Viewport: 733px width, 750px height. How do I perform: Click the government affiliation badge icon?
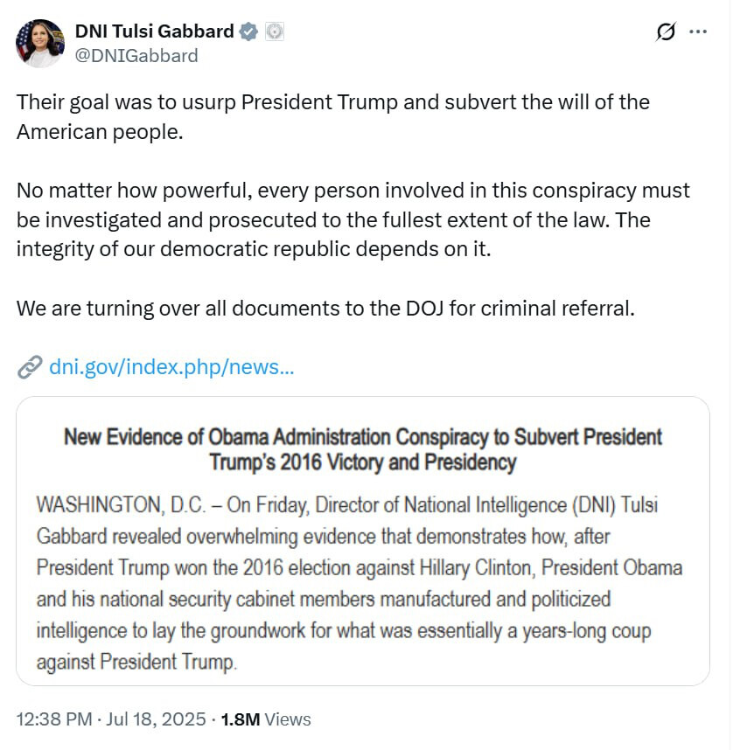275,32
